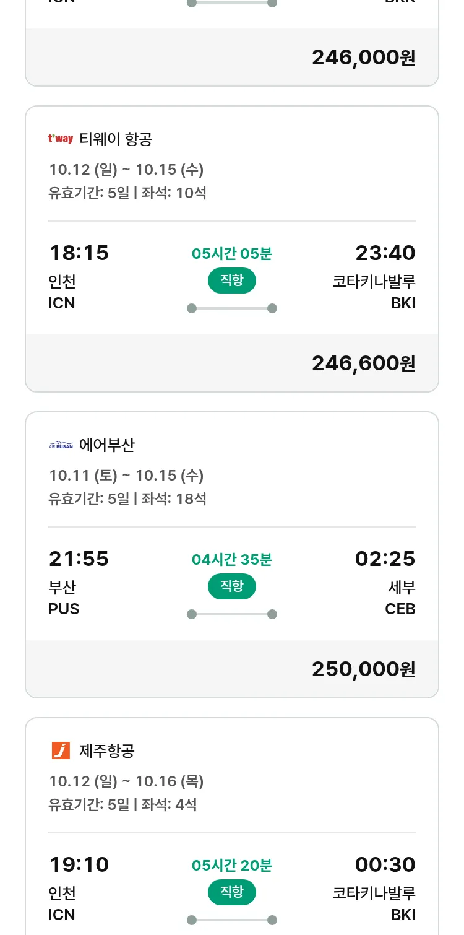Select the 246,000원 fare at top
This screenshot has height=935, width=464.
(x=363, y=58)
